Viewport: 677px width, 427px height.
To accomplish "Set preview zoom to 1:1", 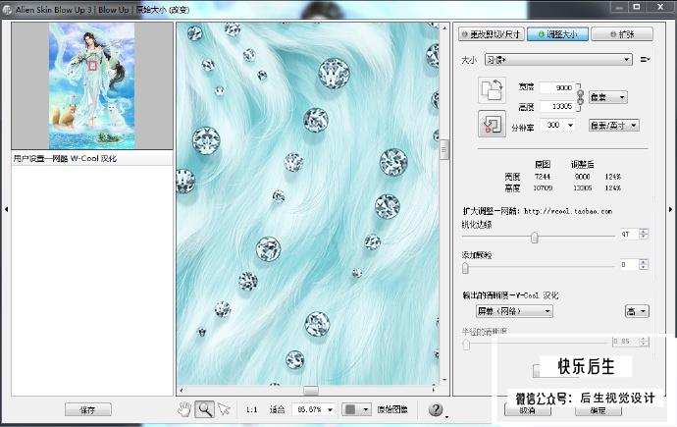I will (252, 409).
